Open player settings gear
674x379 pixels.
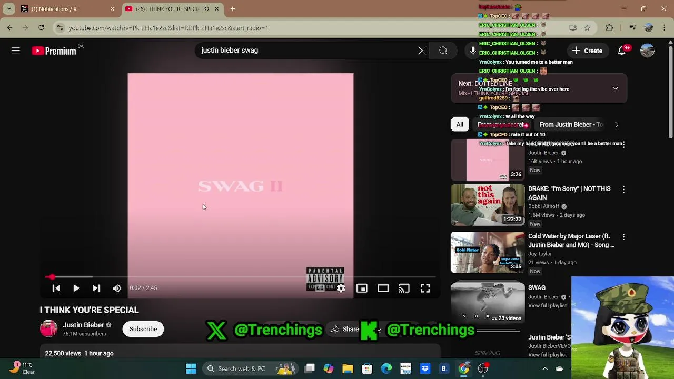pyautogui.click(x=341, y=288)
